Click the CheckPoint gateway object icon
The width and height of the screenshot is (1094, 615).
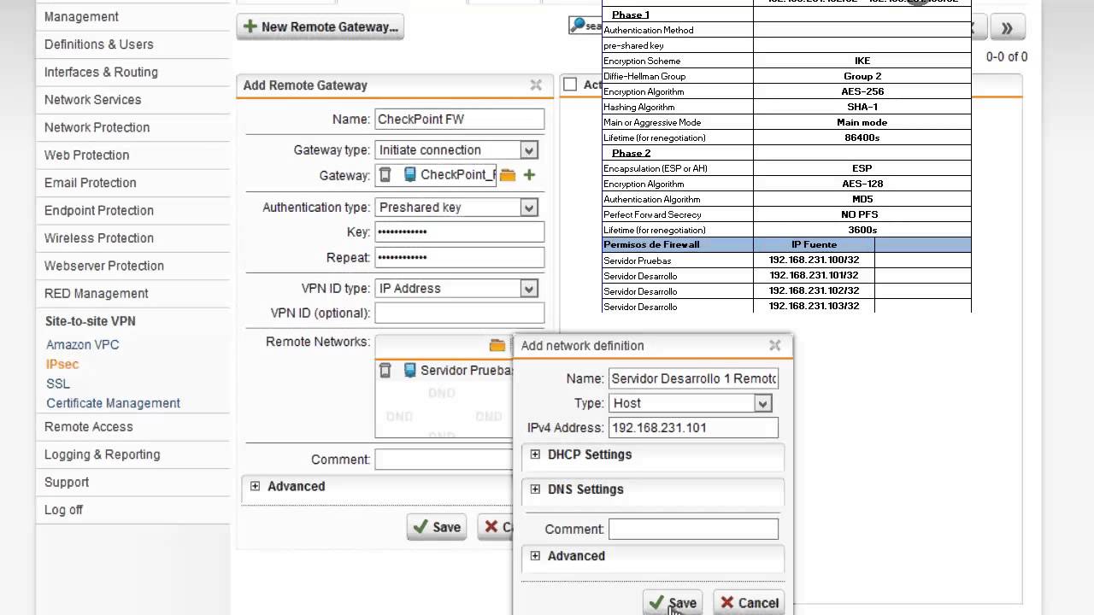pos(409,175)
